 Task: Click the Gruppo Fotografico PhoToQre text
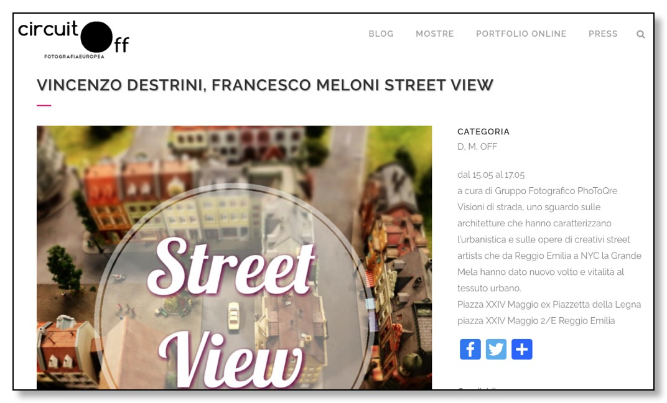click(x=556, y=191)
